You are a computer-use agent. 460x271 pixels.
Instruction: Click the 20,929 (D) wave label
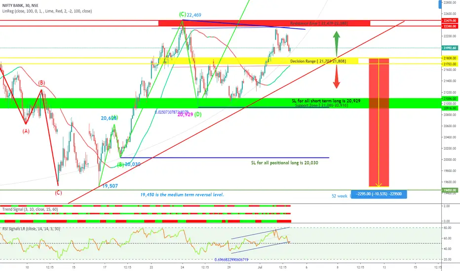(x=190, y=114)
